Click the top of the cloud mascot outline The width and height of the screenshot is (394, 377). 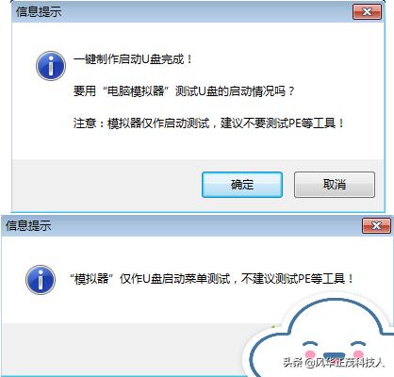(x=337, y=302)
